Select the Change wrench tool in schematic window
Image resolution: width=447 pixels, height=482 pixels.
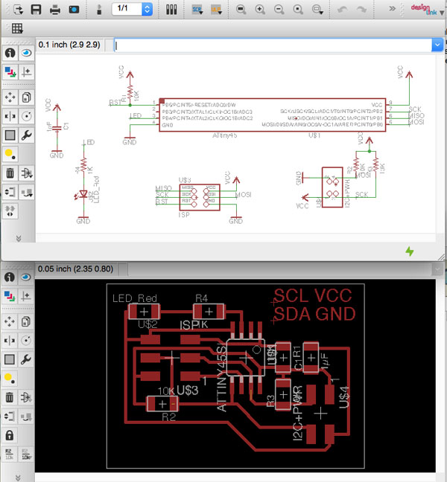(x=27, y=135)
